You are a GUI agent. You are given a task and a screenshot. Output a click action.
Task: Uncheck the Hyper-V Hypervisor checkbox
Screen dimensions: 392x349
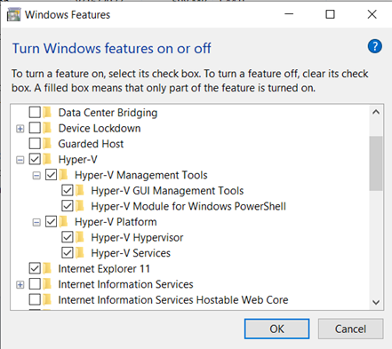pyautogui.click(x=68, y=237)
